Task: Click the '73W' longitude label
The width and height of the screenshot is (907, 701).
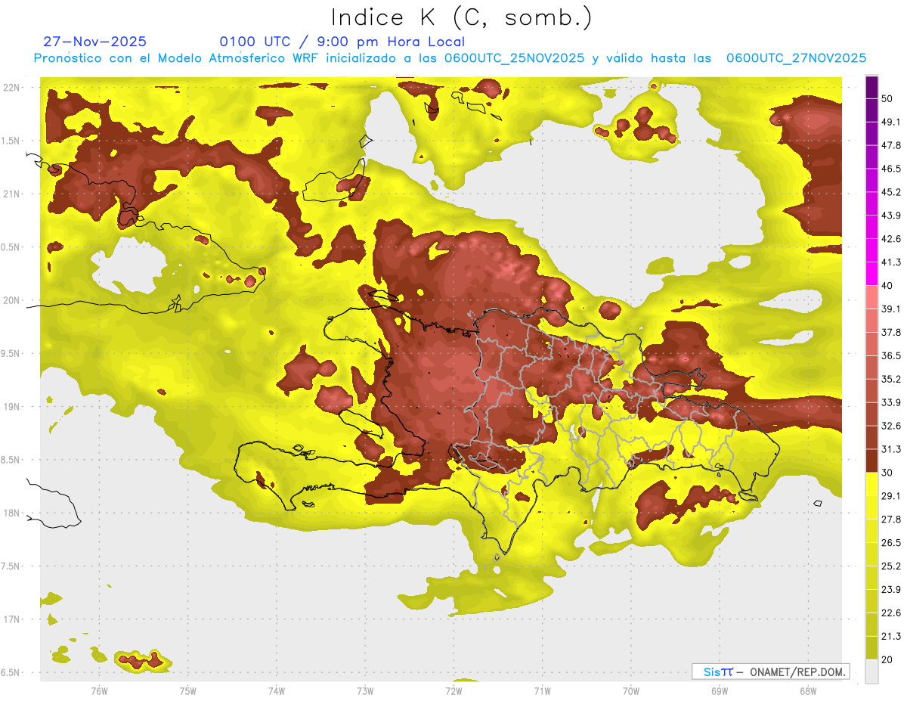Action: 365,691
